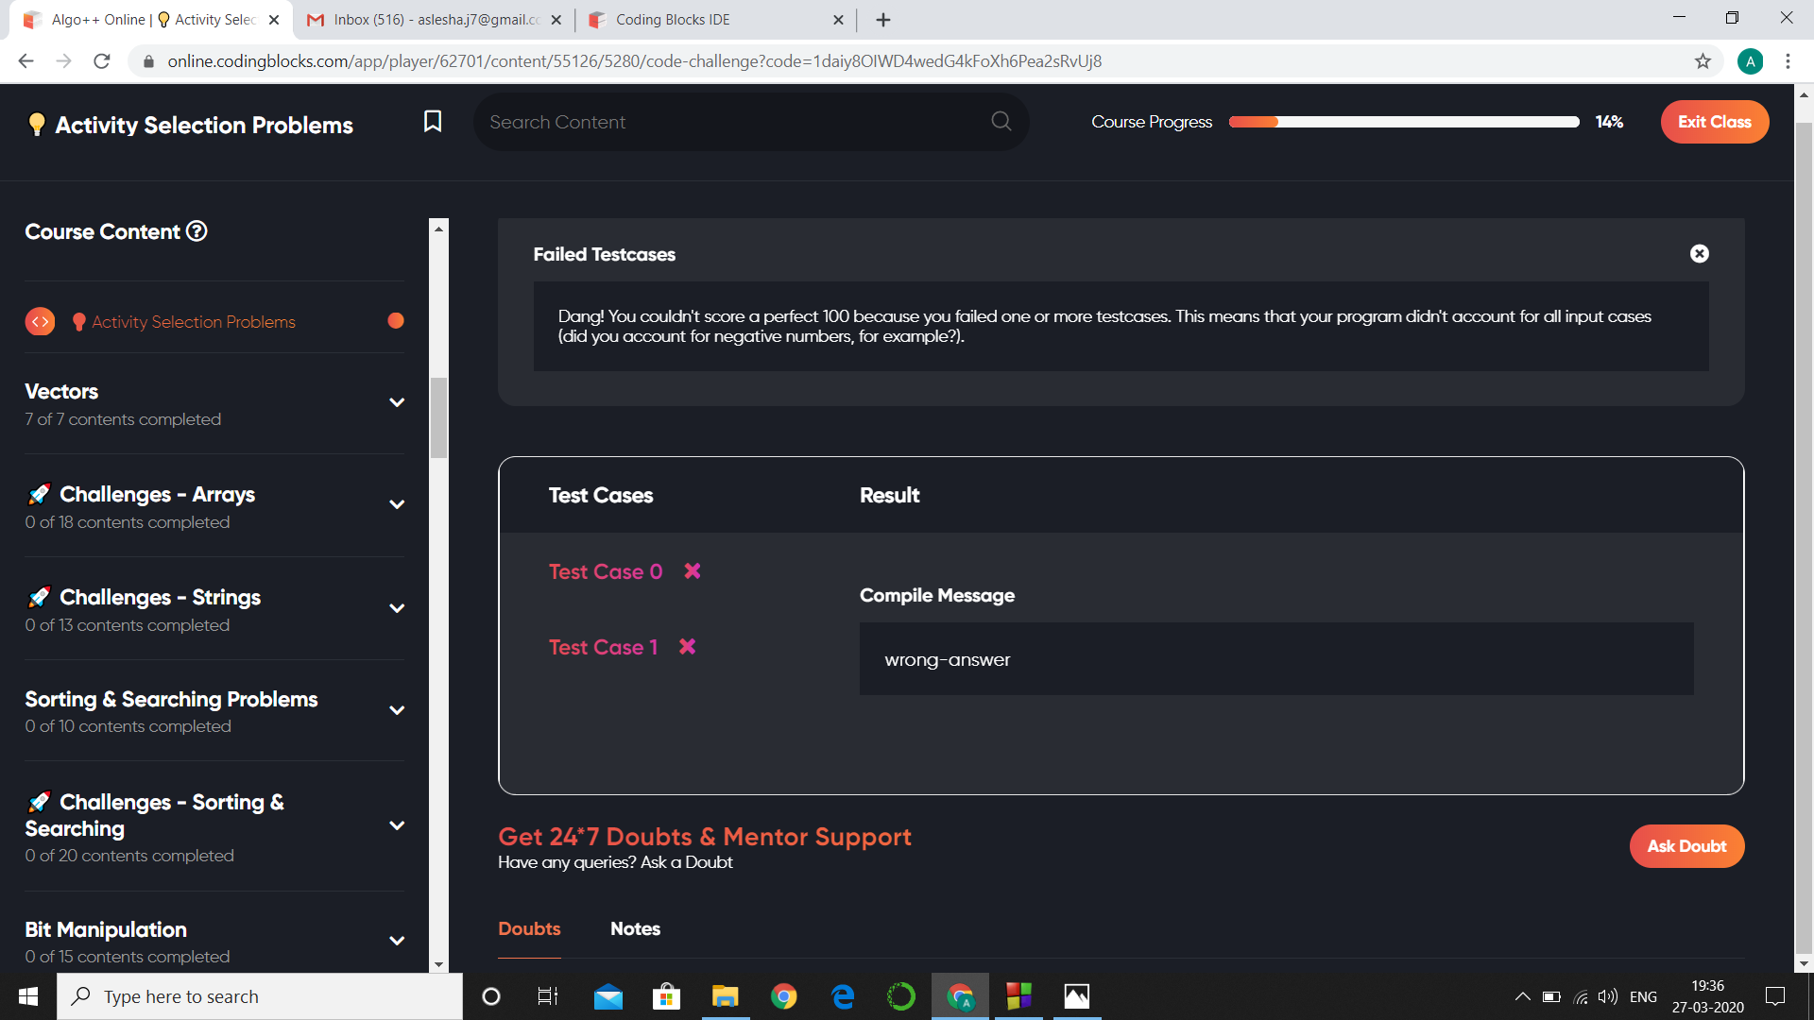
Task: Expand Challenges - Sorting & Searching section
Action: (x=397, y=825)
